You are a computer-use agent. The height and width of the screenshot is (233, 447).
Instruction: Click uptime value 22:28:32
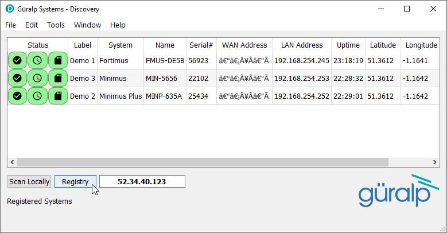[x=348, y=78]
